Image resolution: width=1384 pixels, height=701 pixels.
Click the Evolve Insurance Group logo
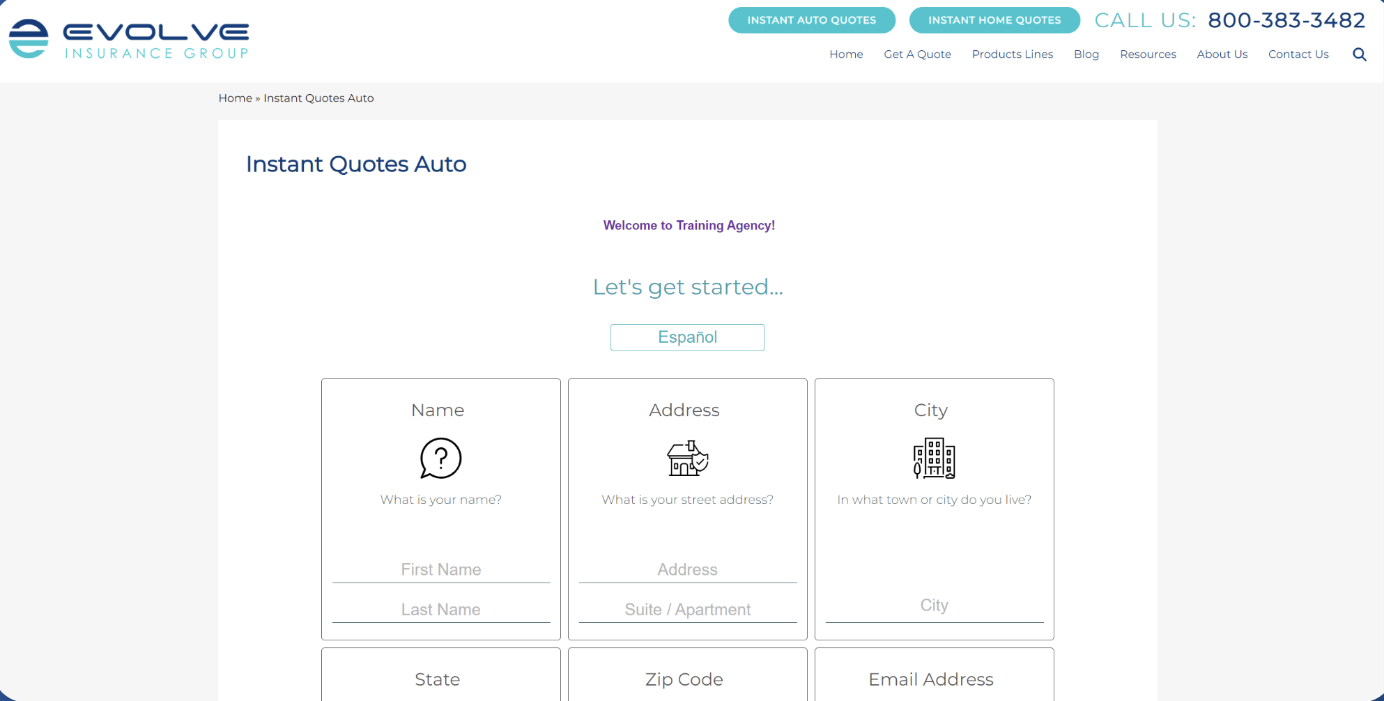[129, 39]
